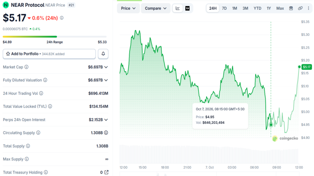The height and width of the screenshot is (176, 314).
Task: Select the 3M time range
Action: pyautogui.click(x=245, y=9)
